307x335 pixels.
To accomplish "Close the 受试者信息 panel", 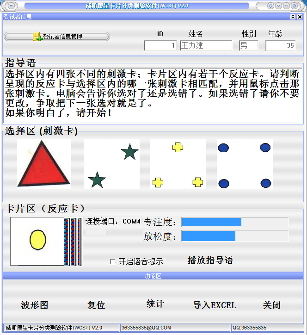I will [300, 17].
